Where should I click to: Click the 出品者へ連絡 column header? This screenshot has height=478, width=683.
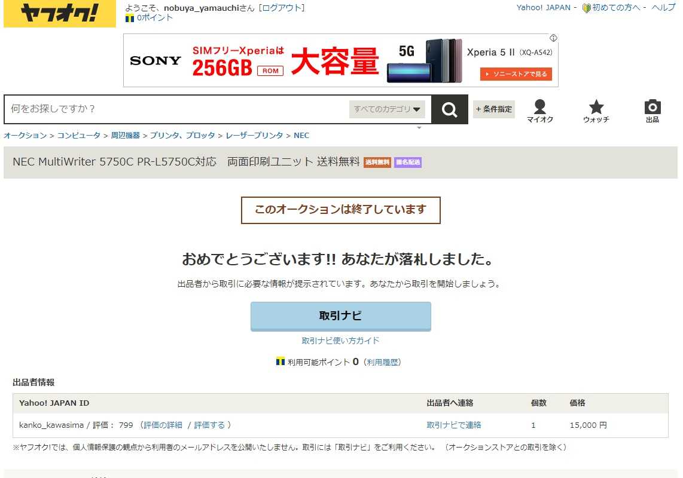pos(450,403)
